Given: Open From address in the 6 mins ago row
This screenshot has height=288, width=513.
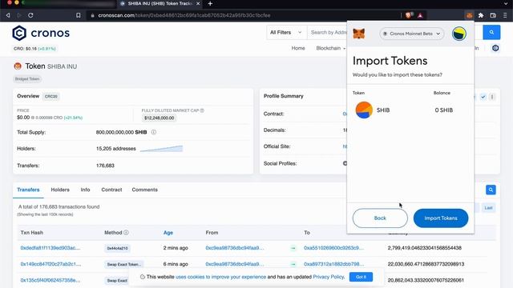Looking at the screenshot, I should tap(235, 264).
